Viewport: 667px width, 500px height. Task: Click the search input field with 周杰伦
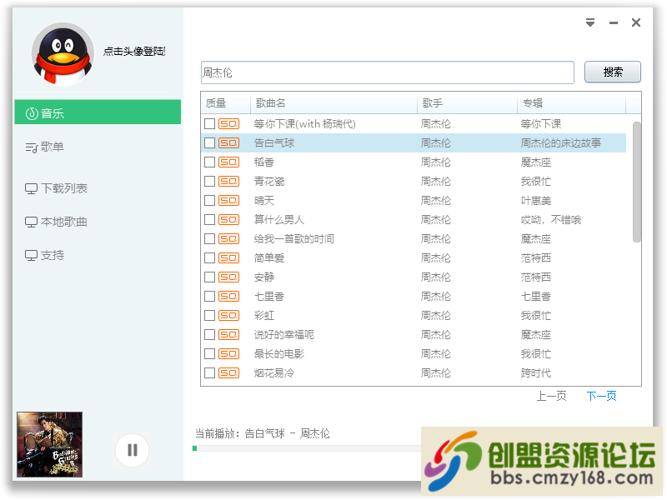pyautogui.click(x=388, y=72)
